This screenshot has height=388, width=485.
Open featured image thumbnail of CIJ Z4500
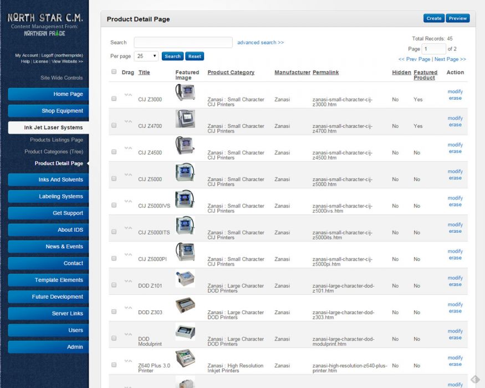(x=185, y=145)
